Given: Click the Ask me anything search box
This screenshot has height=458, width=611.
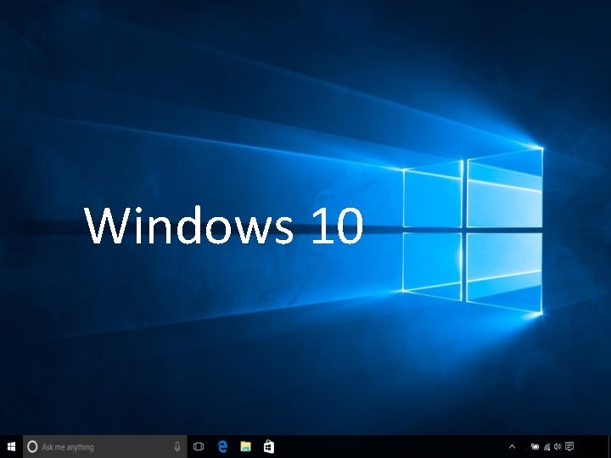Looking at the screenshot, I should [105, 447].
